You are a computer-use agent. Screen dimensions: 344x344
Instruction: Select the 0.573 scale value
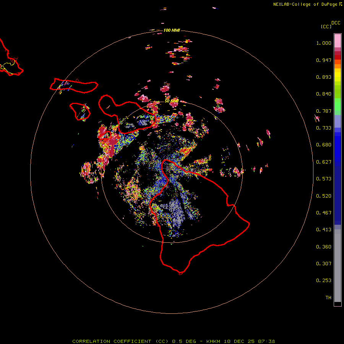[324, 179]
